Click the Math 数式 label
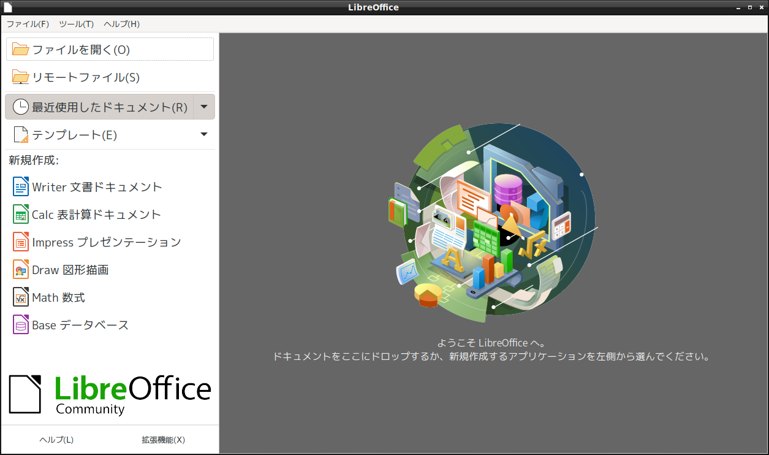The image size is (769, 455). (58, 297)
